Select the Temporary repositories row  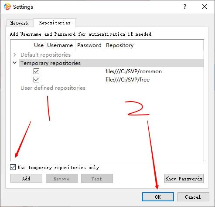111,63
